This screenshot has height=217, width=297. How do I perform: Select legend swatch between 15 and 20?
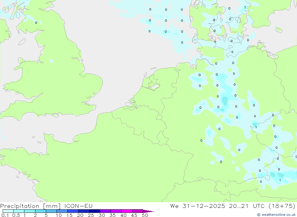click(x=73, y=211)
